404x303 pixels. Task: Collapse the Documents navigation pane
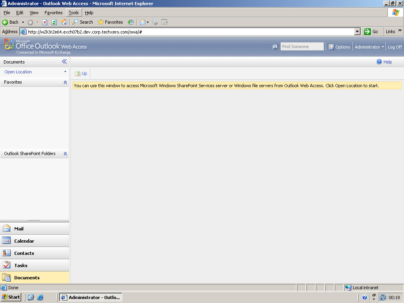(64, 62)
